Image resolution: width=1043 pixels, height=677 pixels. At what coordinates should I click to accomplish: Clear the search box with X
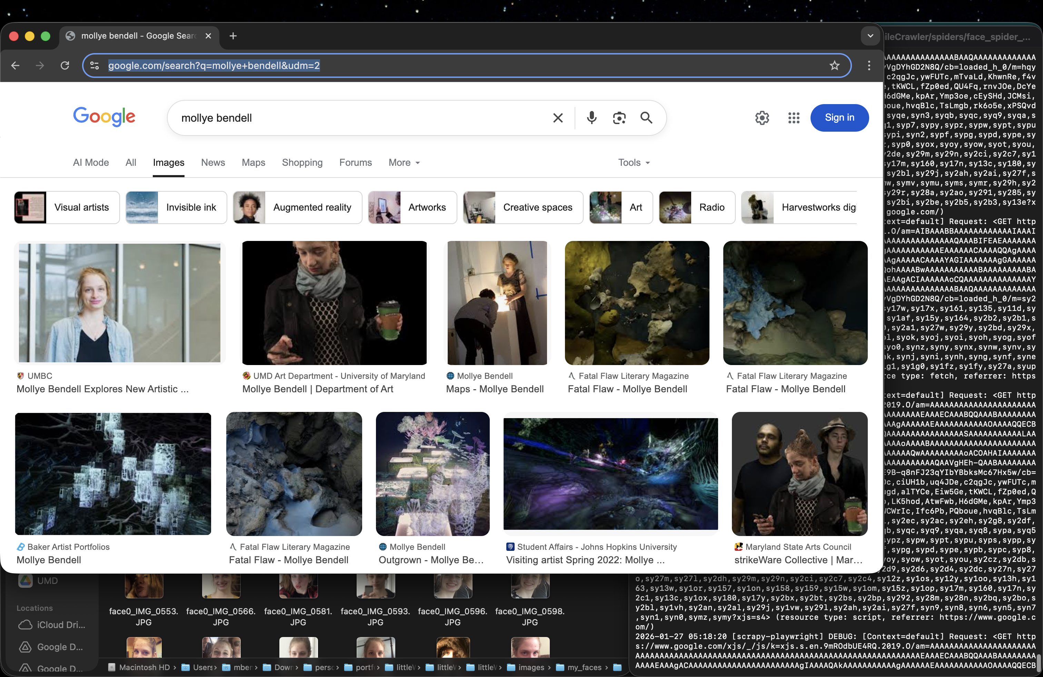tap(557, 117)
